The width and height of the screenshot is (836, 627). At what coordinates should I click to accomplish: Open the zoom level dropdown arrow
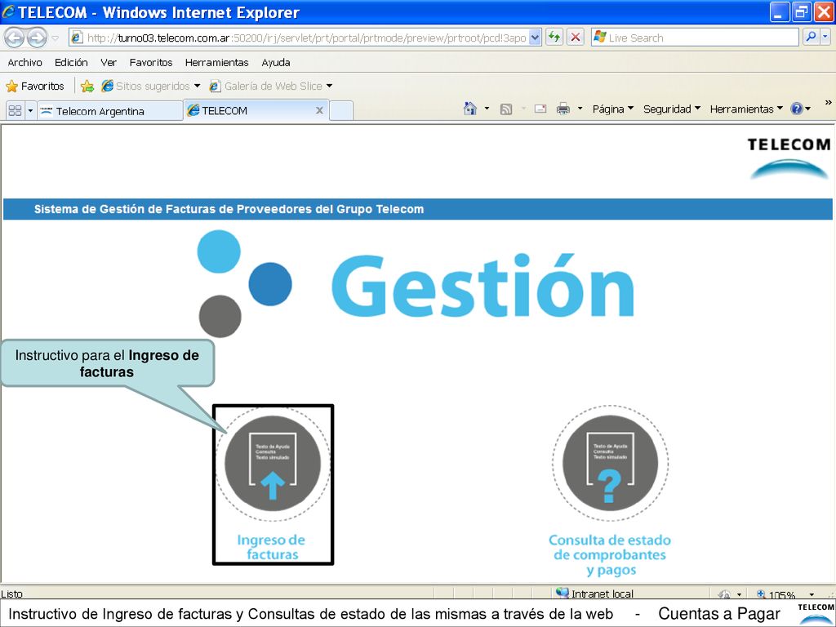pyautogui.click(x=812, y=594)
